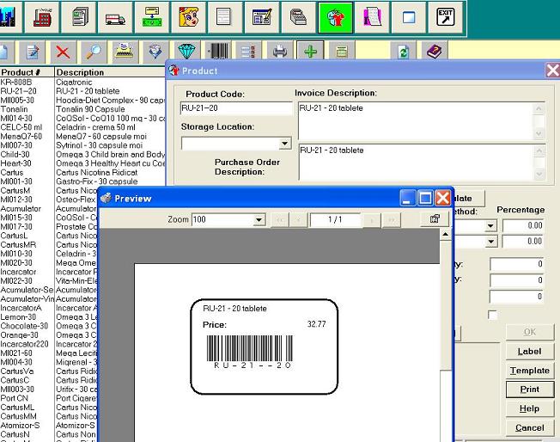Expand first method dropdown beside Percentage
This screenshot has width=560, height=442.
491,225
